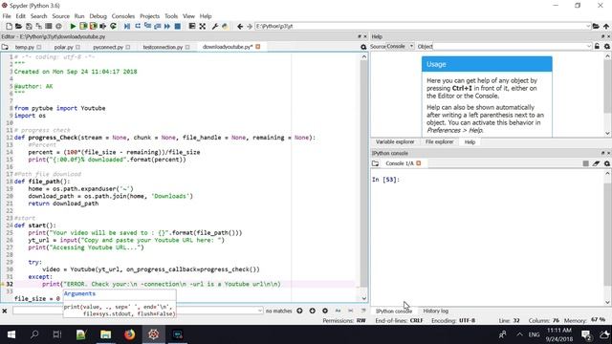Browse tabs in the IPython console
The width and height of the screenshot is (612, 344).
click(x=375, y=163)
